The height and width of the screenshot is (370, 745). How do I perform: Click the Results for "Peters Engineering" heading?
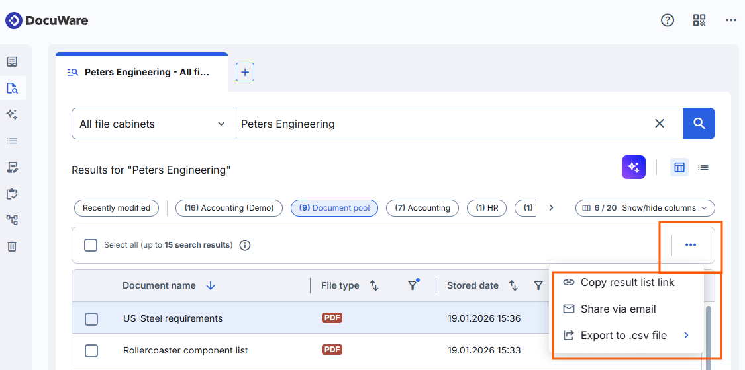(x=151, y=170)
